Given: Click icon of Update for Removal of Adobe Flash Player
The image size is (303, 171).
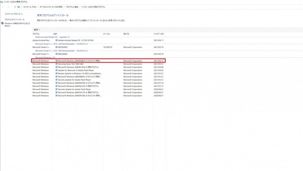Looking at the screenshot, I should pos(56,70).
